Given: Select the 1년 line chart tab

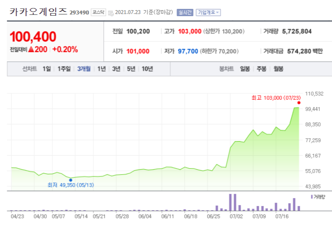Looking at the screenshot, I should (102, 69).
